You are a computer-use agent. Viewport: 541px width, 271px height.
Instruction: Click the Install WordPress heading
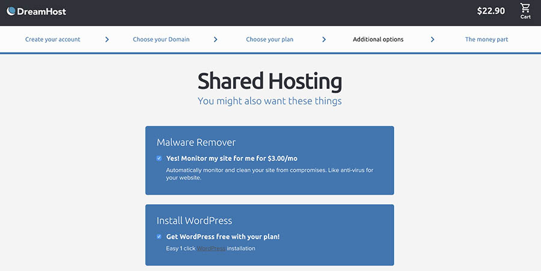coord(194,221)
